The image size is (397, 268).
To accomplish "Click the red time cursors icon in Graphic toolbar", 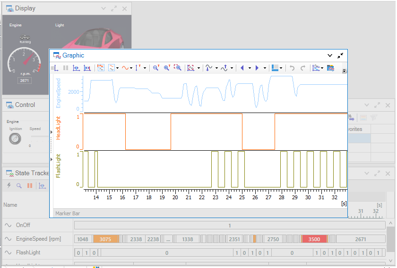I will (87, 68).
